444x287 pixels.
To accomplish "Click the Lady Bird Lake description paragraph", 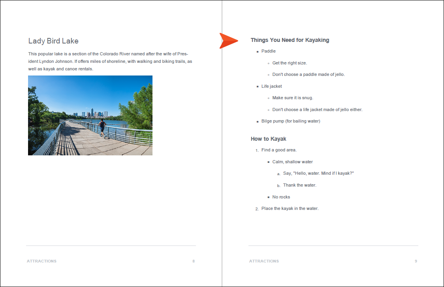I will tap(110, 61).
